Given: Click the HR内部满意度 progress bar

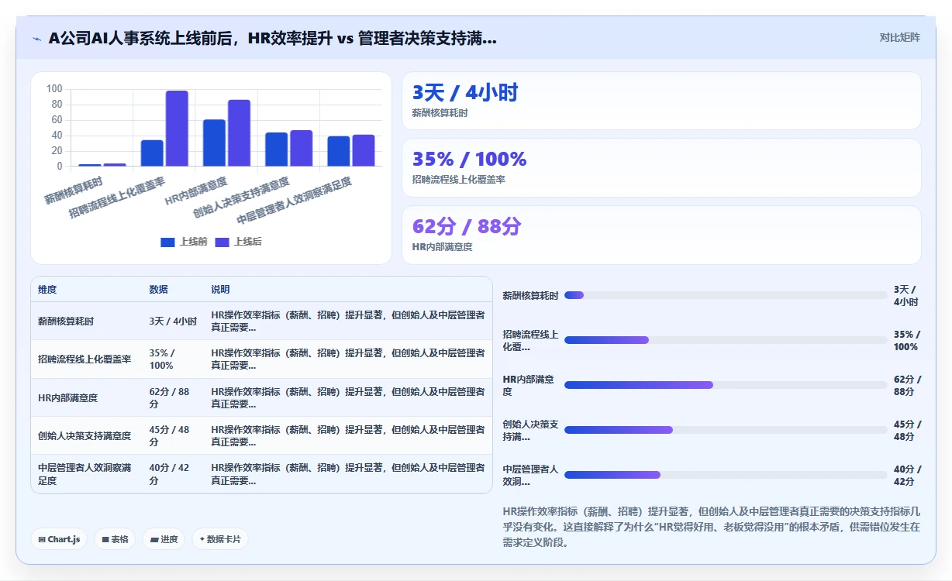Looking at the screenshot, I should click(726, 385).
